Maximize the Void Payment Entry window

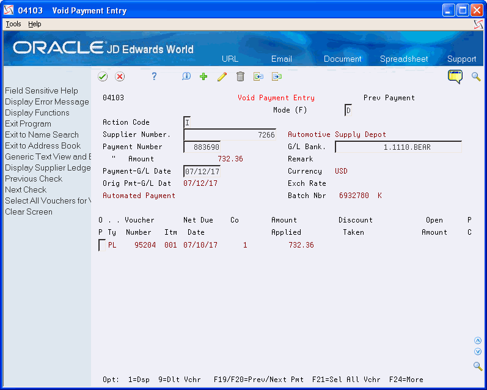tap(463, 10)
